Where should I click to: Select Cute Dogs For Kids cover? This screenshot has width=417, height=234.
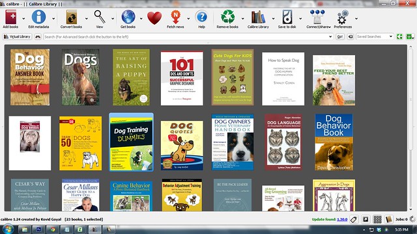coord(233,77)
